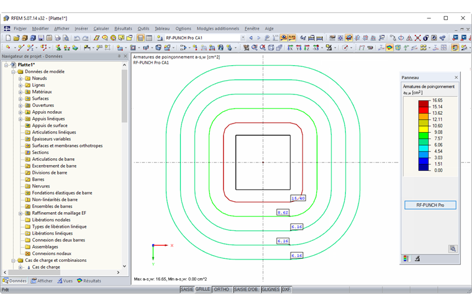Toggle DXF in status bar
This screenshot has width=472, height=306.
[x=286, y=289]
